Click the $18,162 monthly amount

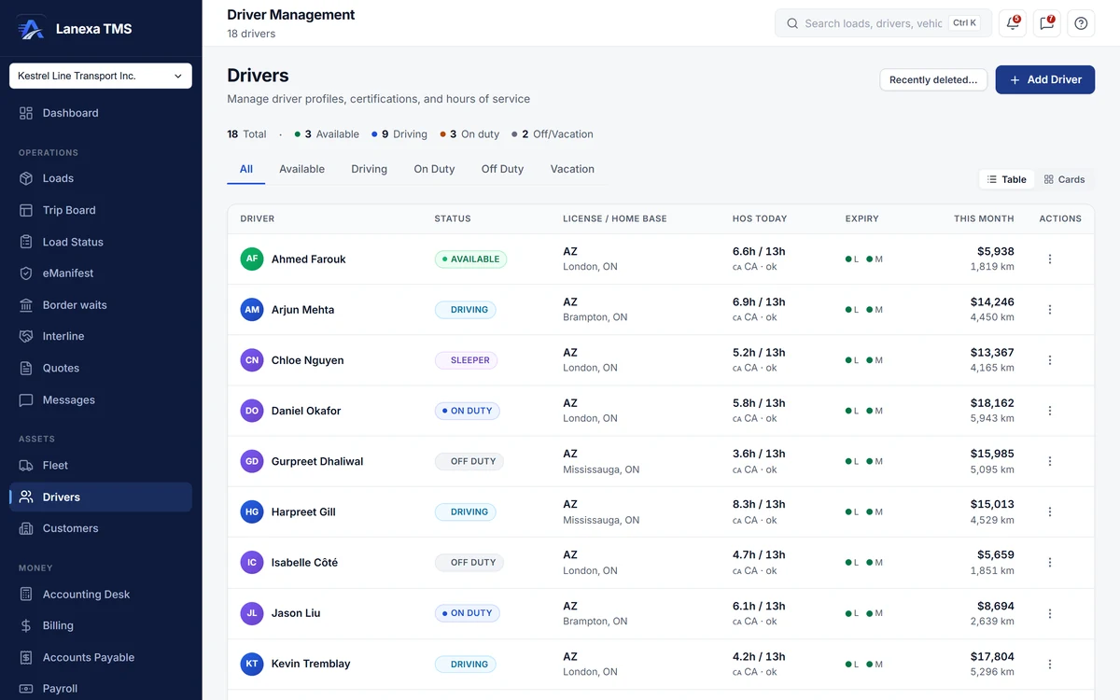[x=992, y=403]
